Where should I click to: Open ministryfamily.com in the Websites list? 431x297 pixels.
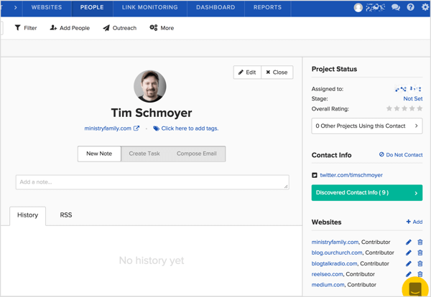335,242
